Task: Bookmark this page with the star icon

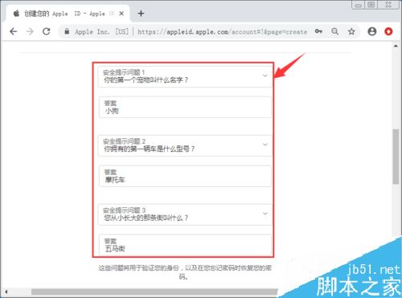Action: click(x=351, y=31)
